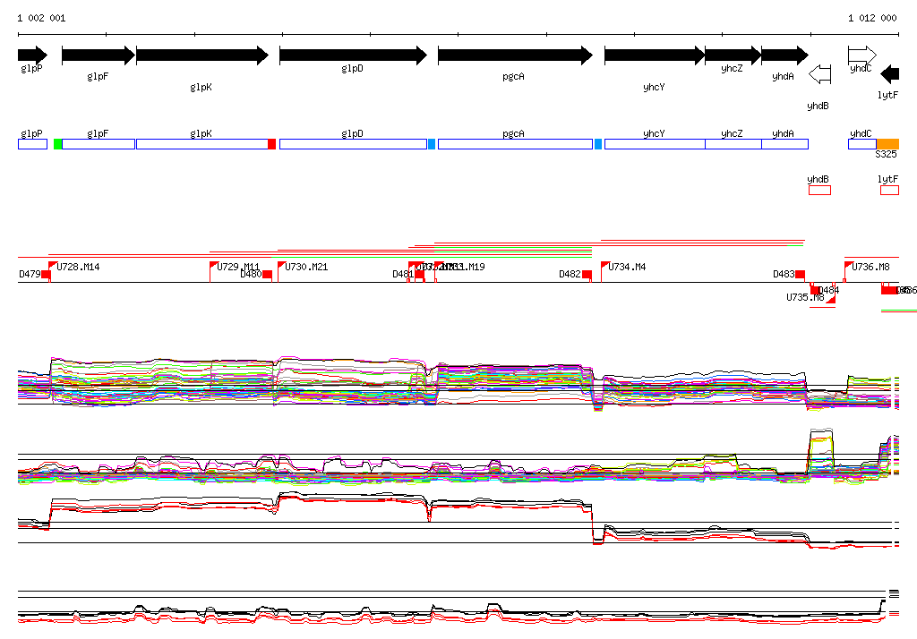917x639 pixels.
Task: Select the black glpF gene arrow
Action: 99,55
